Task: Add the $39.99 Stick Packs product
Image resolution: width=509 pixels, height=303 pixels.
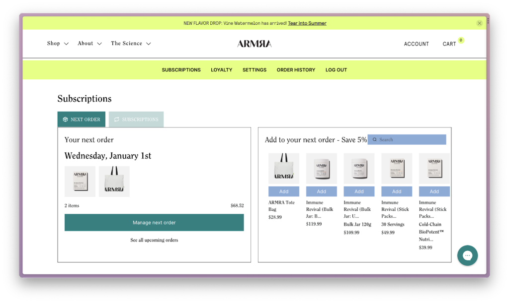Action: pyautogui.click(x=434, y=191)
